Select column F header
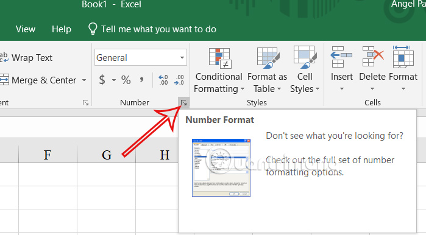This screenshot has height=235, width=426. click(48, 155)
